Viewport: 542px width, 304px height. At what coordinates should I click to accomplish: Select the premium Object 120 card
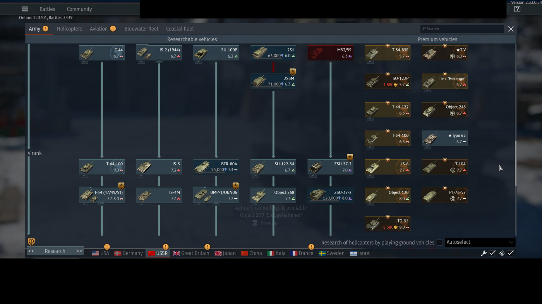[388, 195]
